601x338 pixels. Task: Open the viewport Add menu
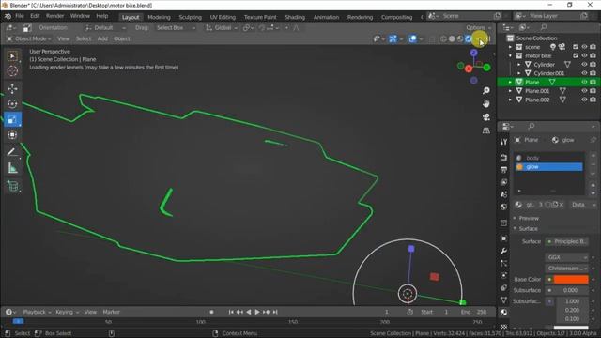102,38
